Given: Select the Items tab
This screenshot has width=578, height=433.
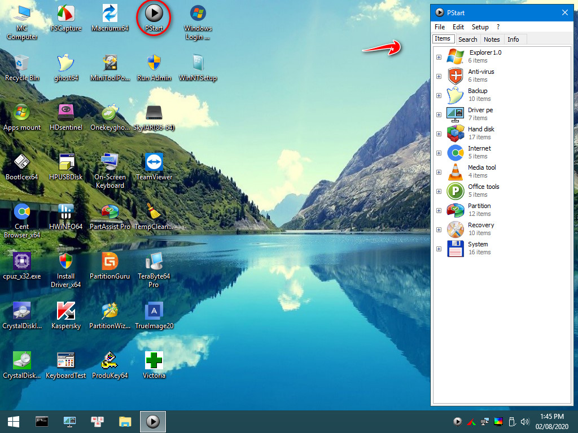Looking at the screenshot, I should click(x=443, y=39).
